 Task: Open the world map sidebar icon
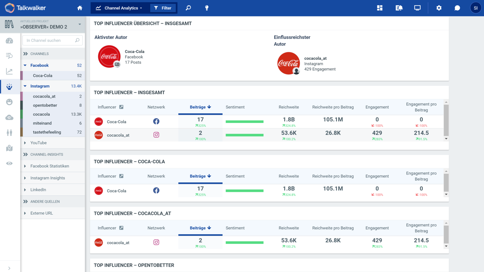pyautogui.click(x=9, y=148)
